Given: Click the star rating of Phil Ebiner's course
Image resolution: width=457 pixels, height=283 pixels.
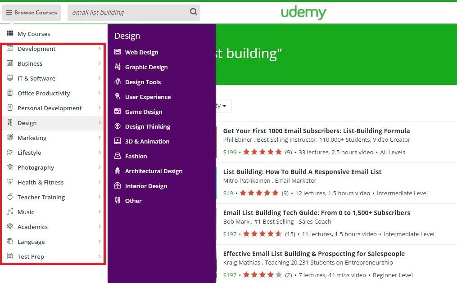Looking at the screenshot, I should click(x=262, y=152).
